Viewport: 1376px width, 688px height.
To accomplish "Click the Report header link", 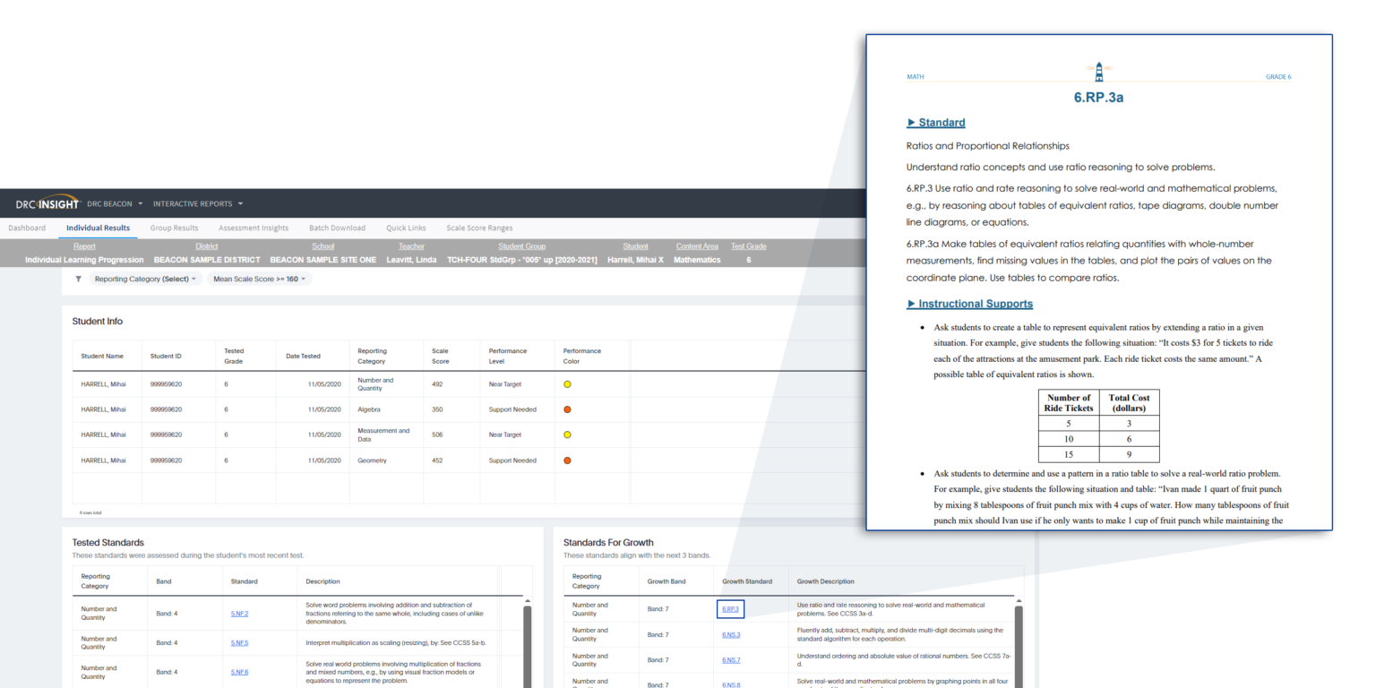I will (84, 246).
